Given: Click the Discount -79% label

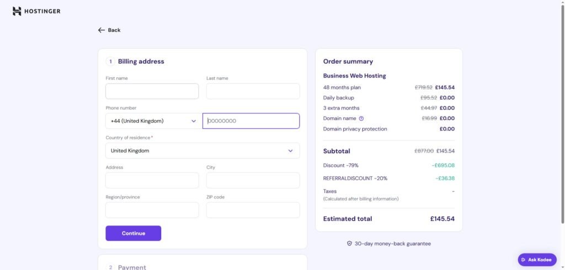Looking at the screenshot, I should 341,166.
